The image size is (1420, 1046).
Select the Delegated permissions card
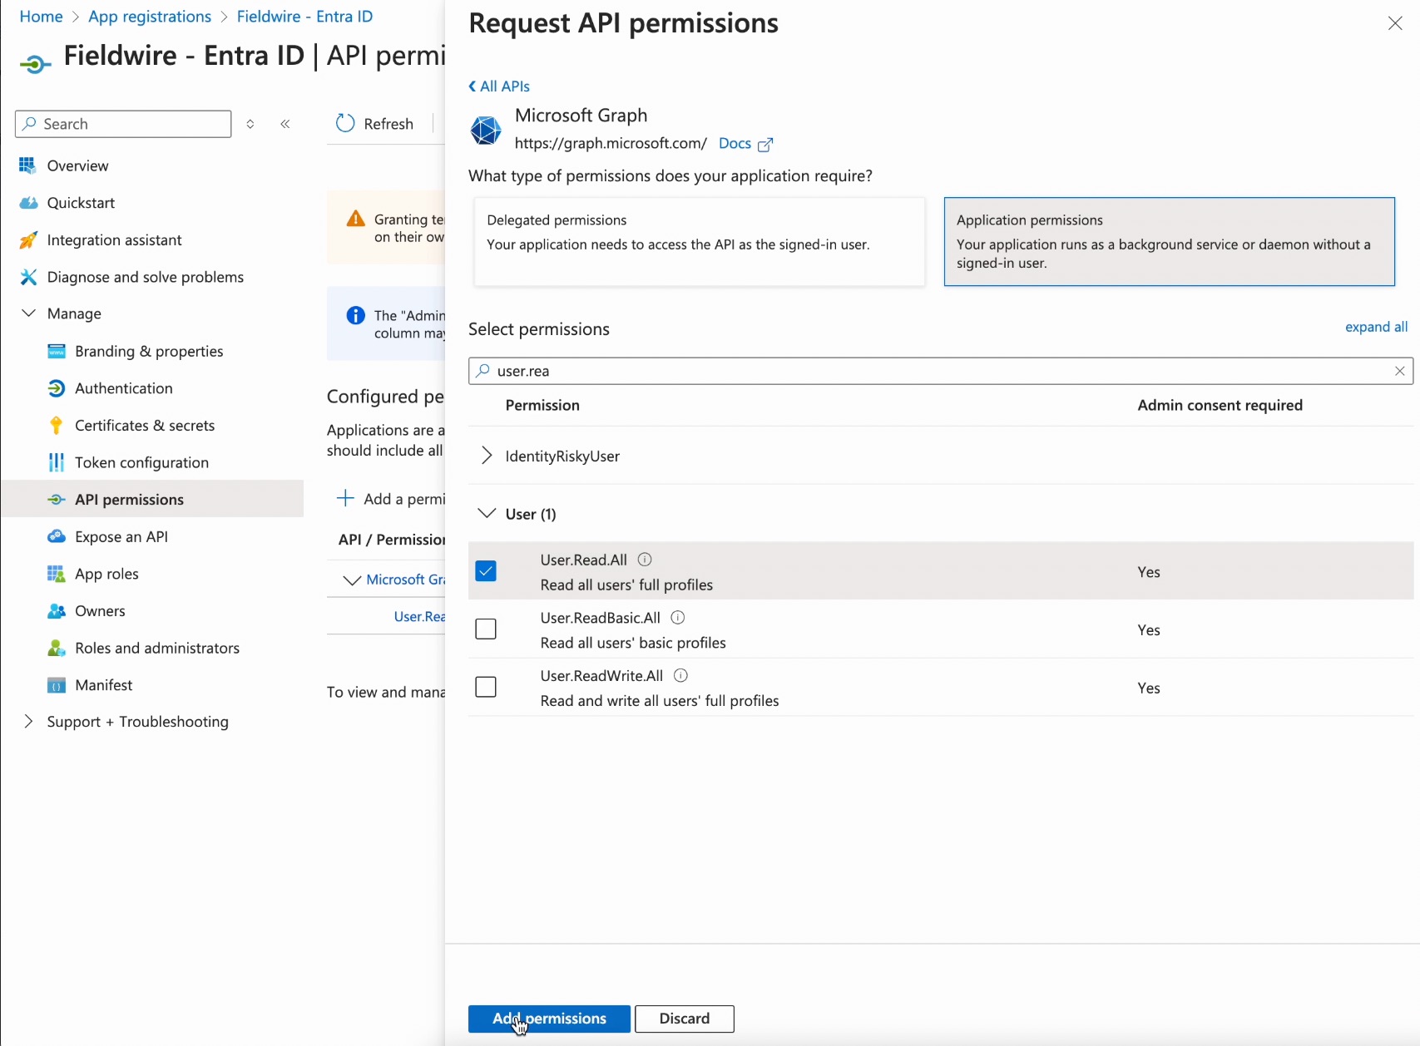tap(700, 242)
